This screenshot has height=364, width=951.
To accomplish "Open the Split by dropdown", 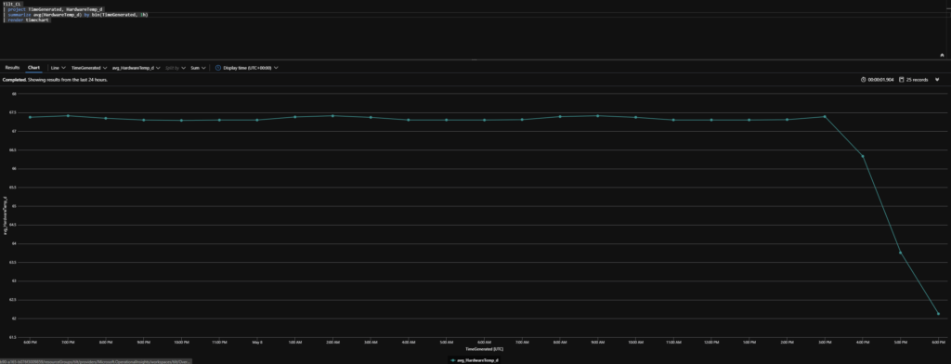I will (176, 68).
